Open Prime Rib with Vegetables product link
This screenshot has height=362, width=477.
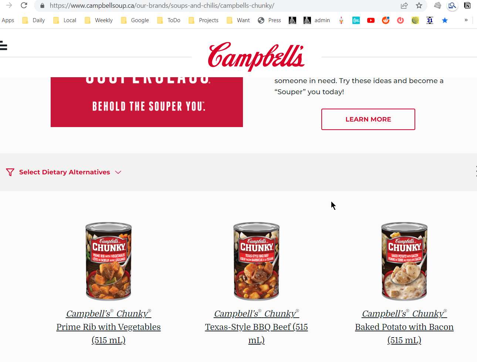coord(108,327)
